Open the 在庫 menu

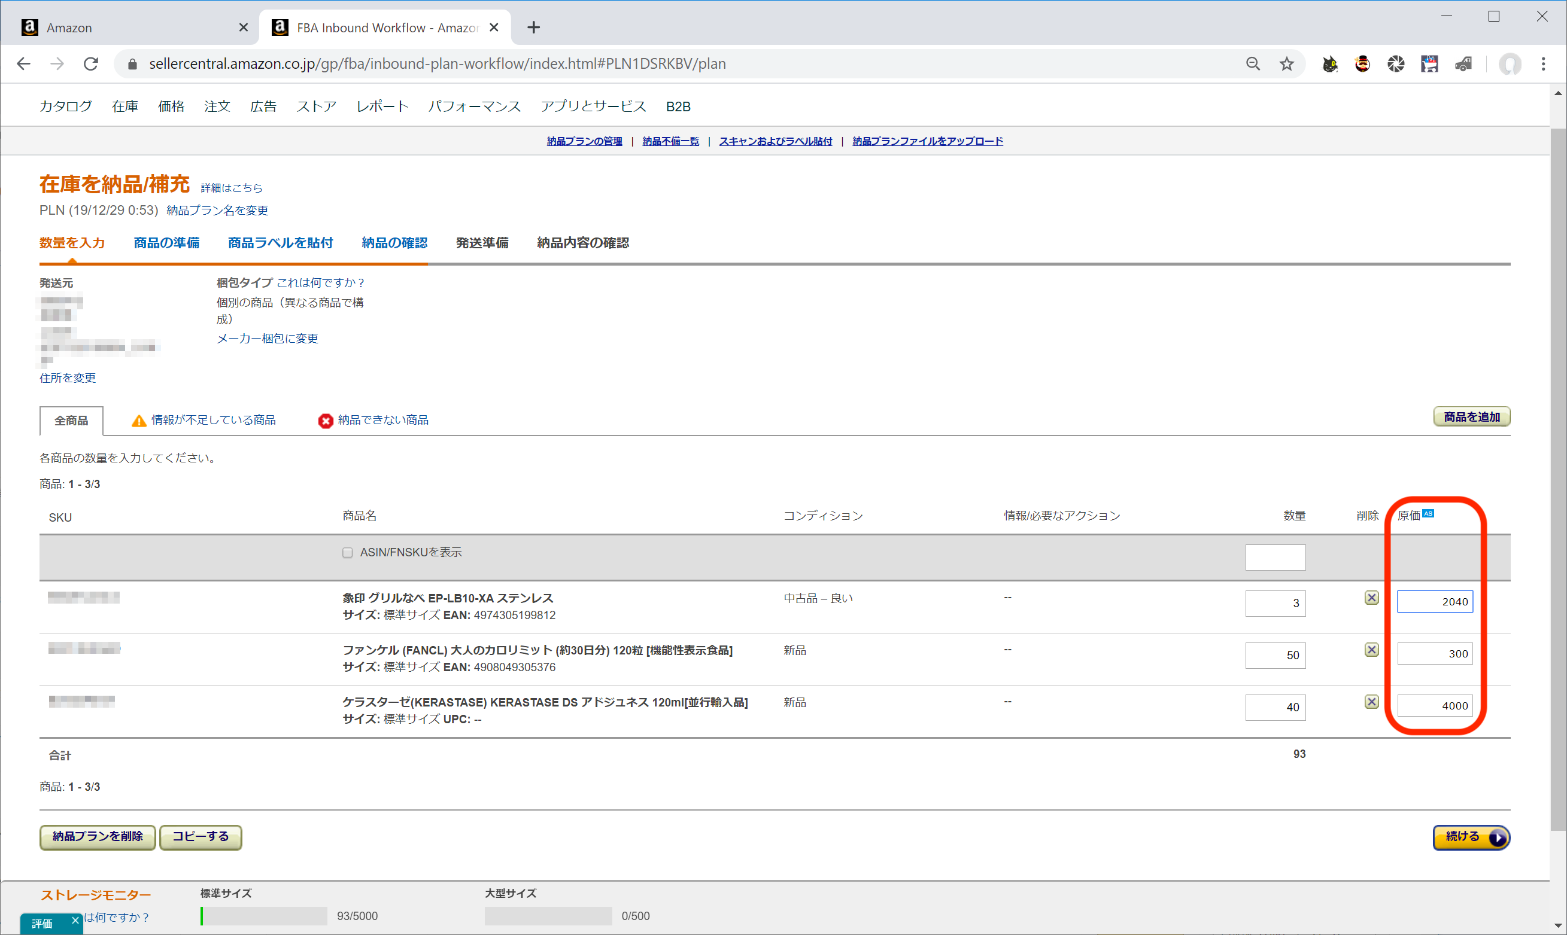pyautogui.click(x=125, y=106)
